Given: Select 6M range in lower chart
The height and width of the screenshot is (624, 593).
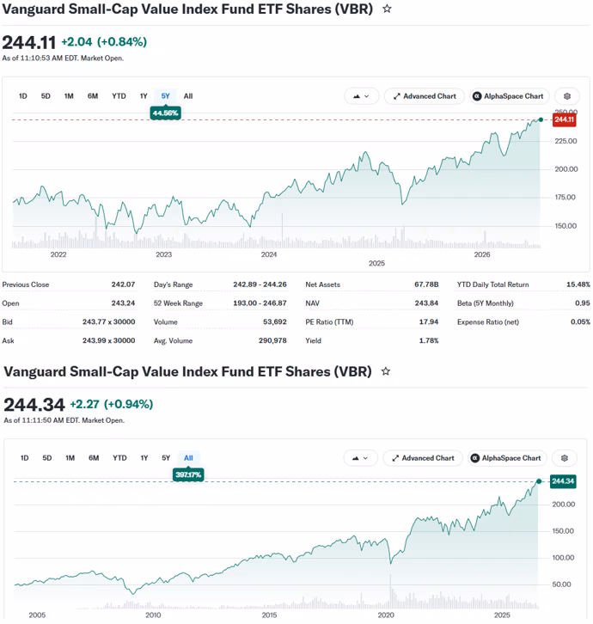Looking at the screenshot, I should [x=94, y=457].
